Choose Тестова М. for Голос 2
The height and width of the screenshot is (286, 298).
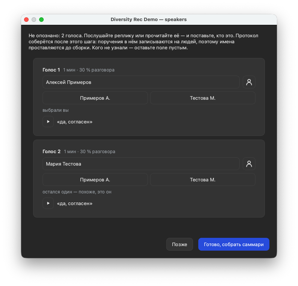[202, 180]
